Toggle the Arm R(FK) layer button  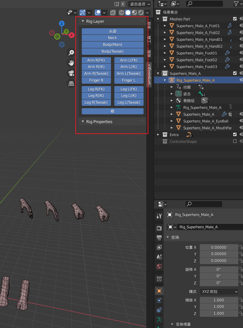click(x=96, y=60)
